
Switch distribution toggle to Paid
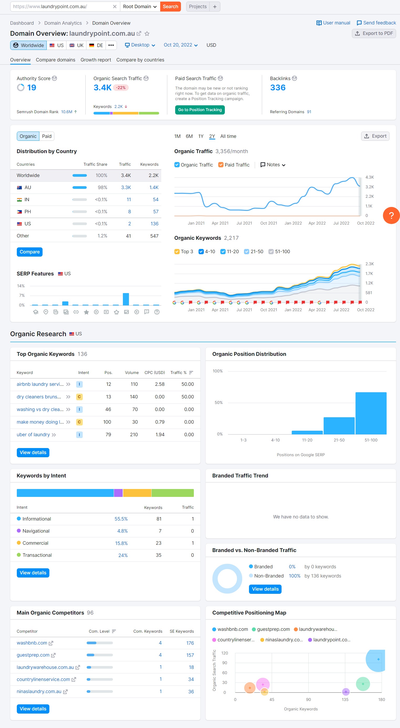click(x=47, y=136)
